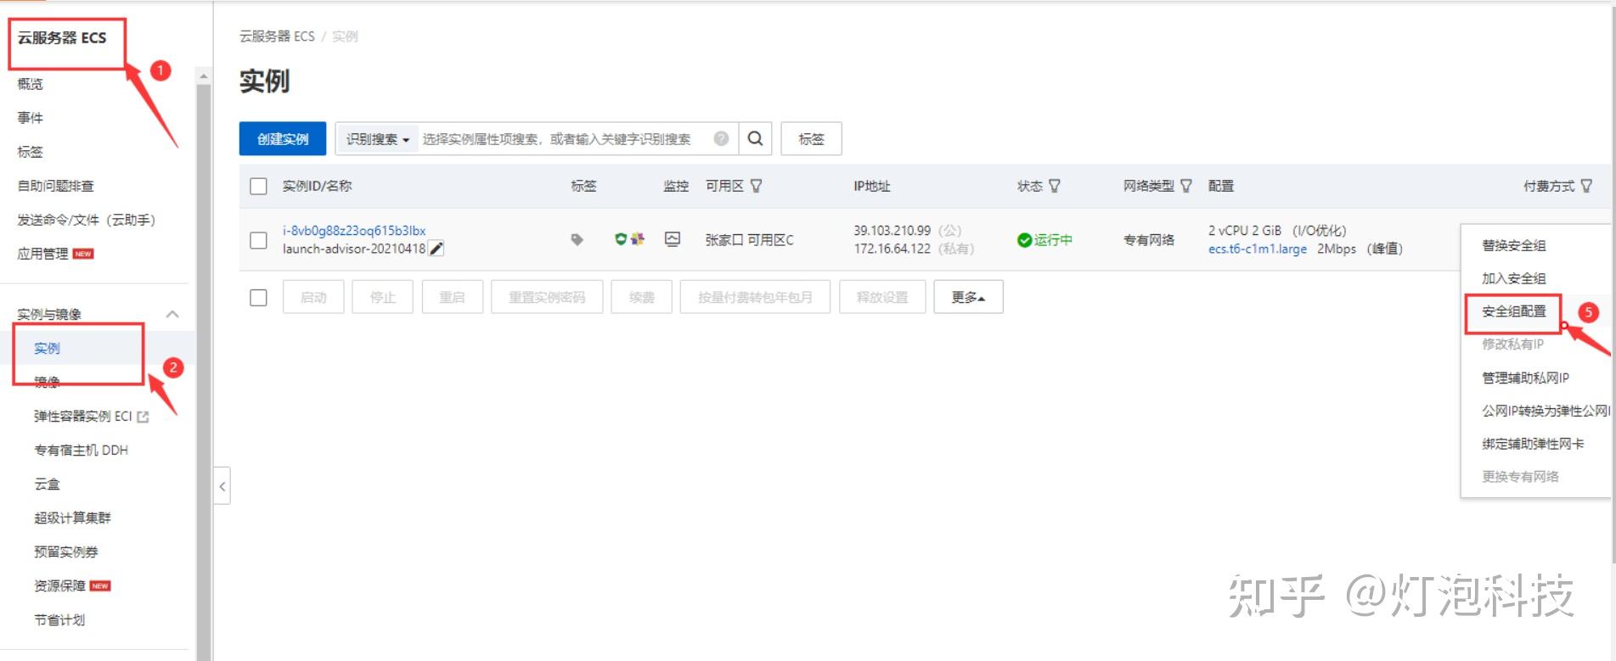1616x661 pixels.
Task: Select 加入安全组 from the context menu
Action: [x=1514, y=278]
